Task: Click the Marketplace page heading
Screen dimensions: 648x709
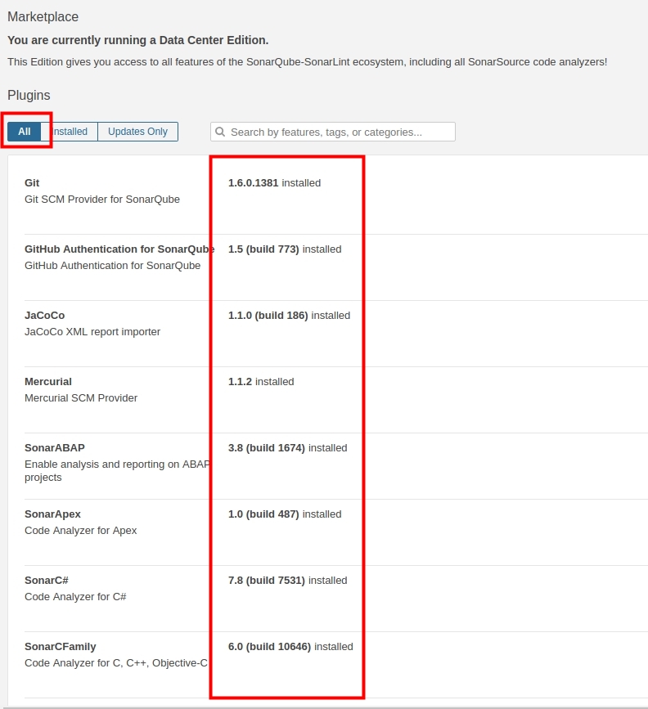Action: click(x=43, y=16)
